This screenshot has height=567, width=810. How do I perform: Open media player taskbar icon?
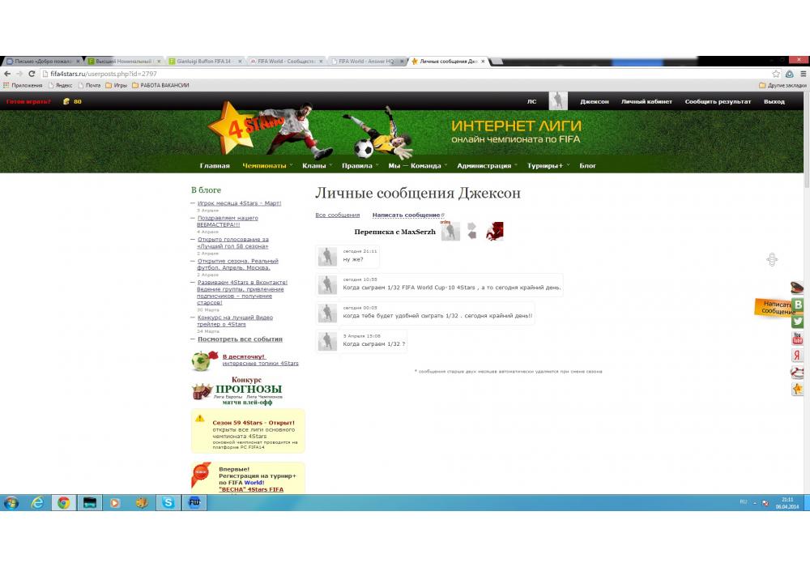pos(115,502)
